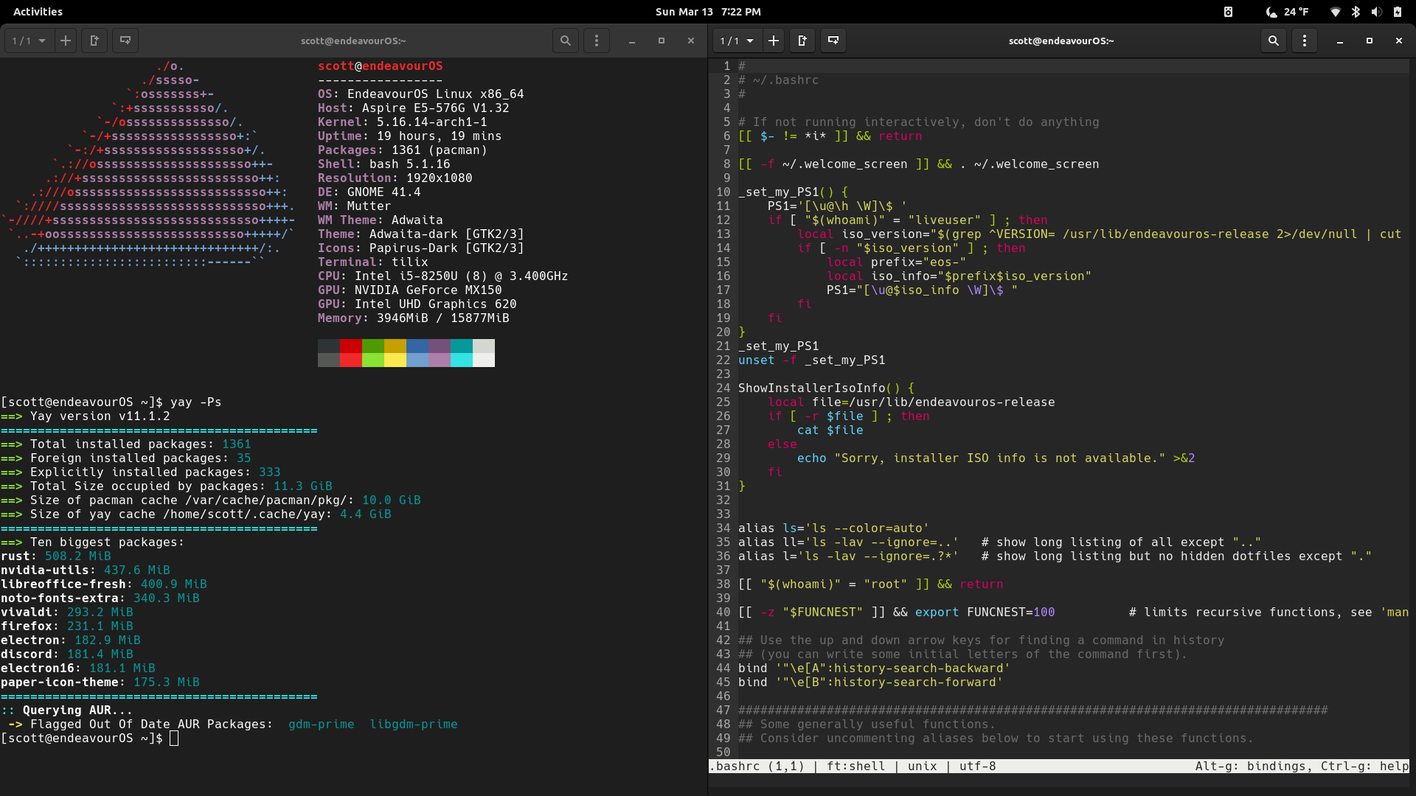Click 'export FUNCNEST=100' on line 40
1416x796 pixels.
pyautogui.click(x=985, y=612)
